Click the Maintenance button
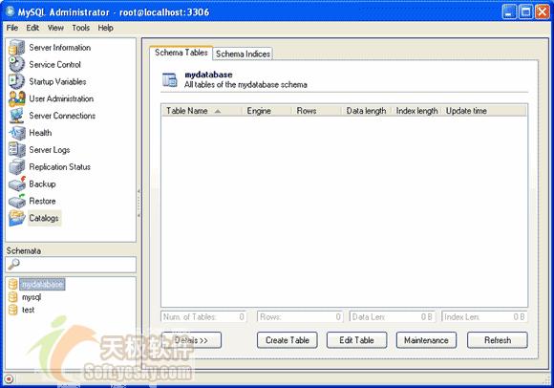The height and width of the screenshot is (388, 554). pos(426,340)
